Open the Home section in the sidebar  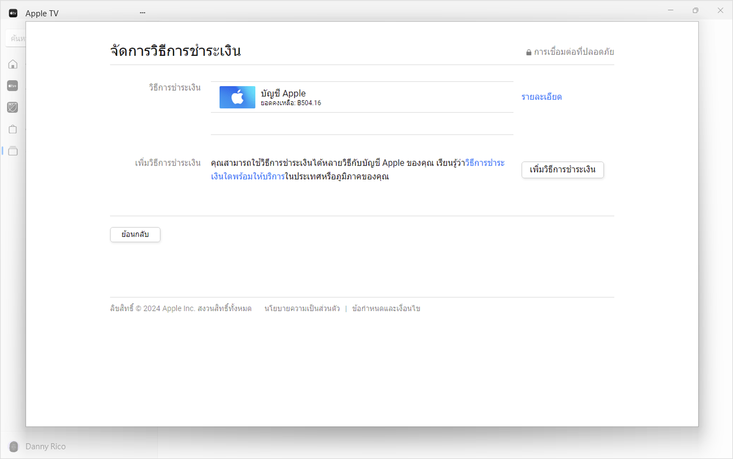tap(13, 64)
